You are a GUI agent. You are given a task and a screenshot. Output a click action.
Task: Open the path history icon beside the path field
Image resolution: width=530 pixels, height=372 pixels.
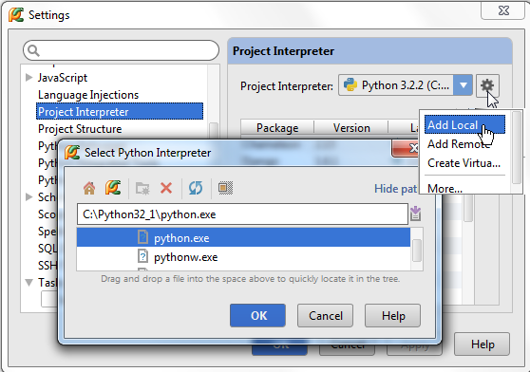(x=415, y=214)
